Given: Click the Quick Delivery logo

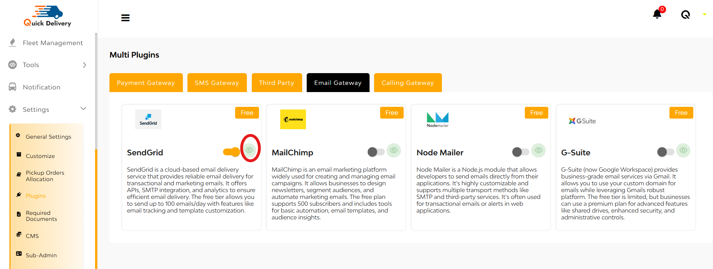Looking at the screenshot, I should [x=47, y=16].
